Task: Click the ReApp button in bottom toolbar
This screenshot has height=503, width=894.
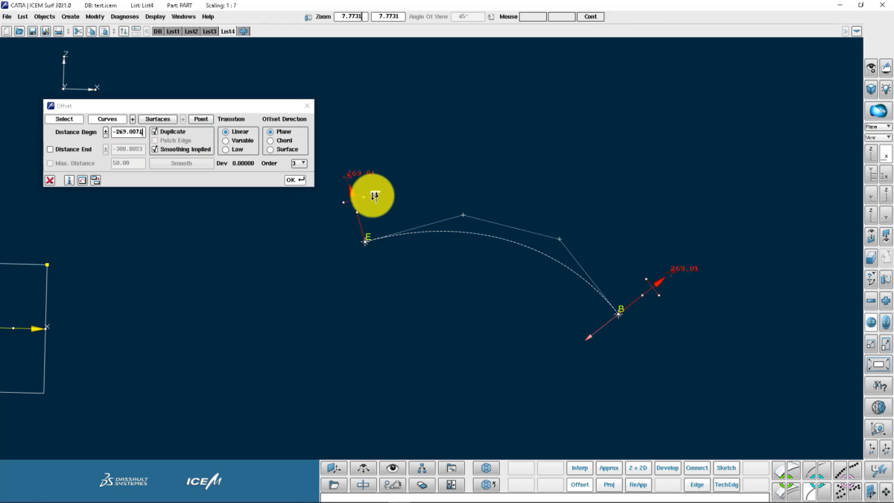Action: click(x=638, y=484)
